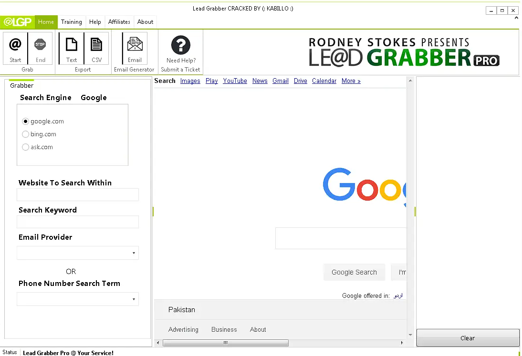
Task: Select the ask.com search engine
Action: tap(25, 147)
